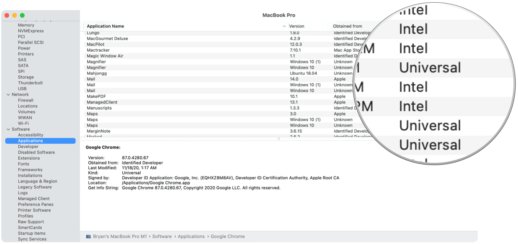Select WWAN under Network
518x244 pixels.
[25, 118]
